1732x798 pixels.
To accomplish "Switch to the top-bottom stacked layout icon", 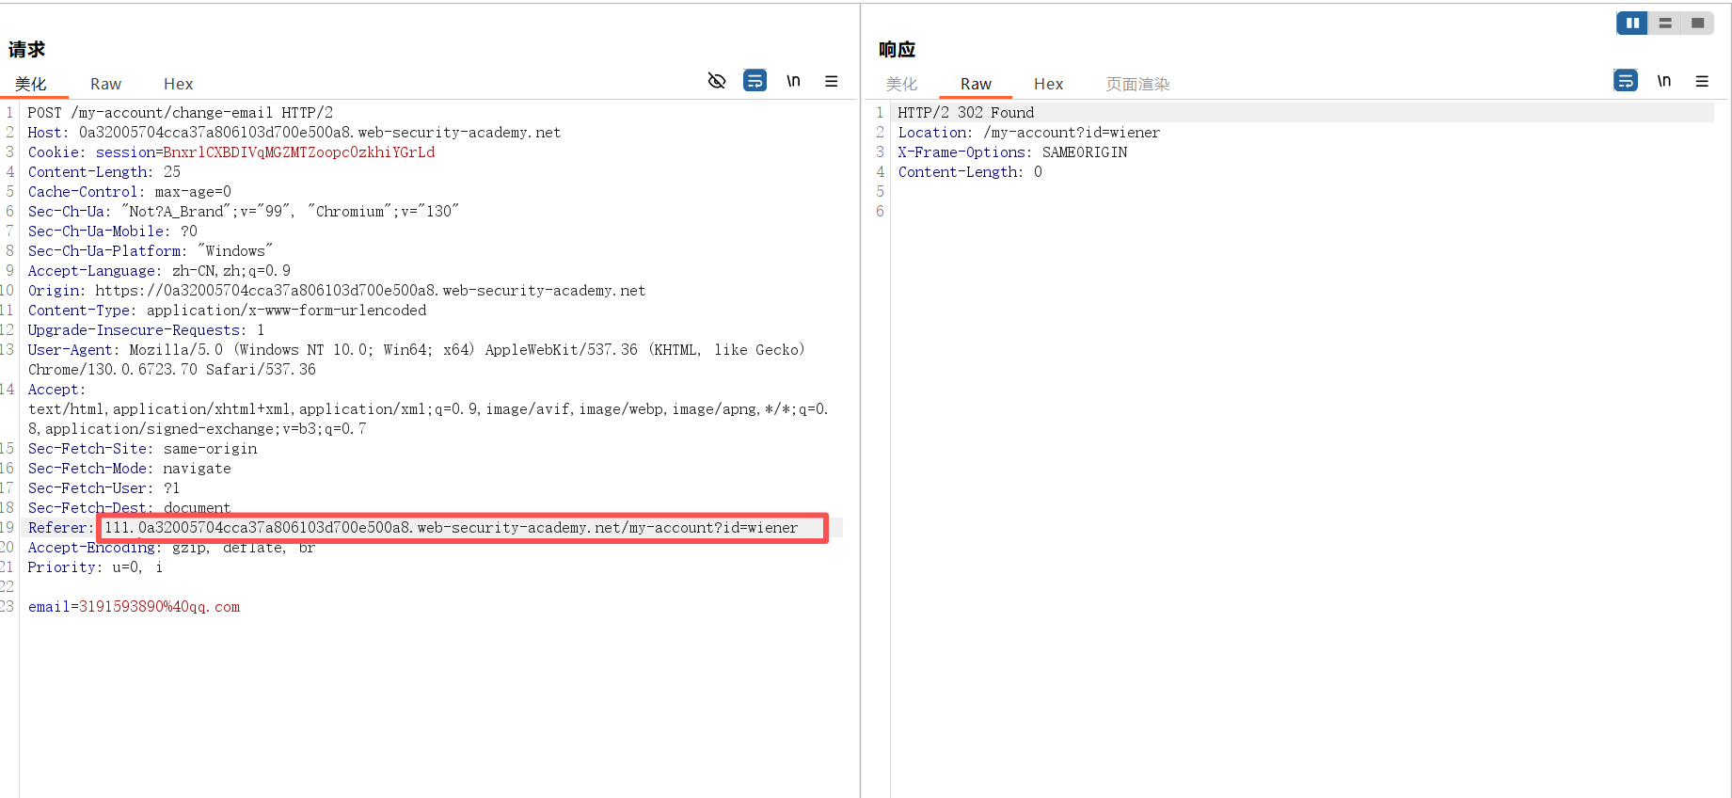I will point(1665,24).
